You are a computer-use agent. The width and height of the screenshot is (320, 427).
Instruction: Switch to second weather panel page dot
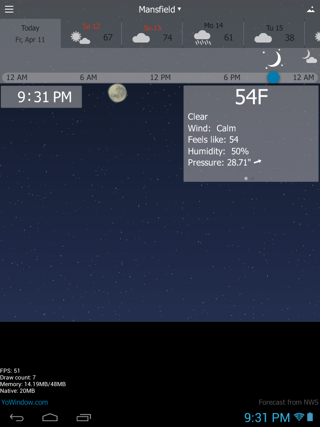(252, 178)
